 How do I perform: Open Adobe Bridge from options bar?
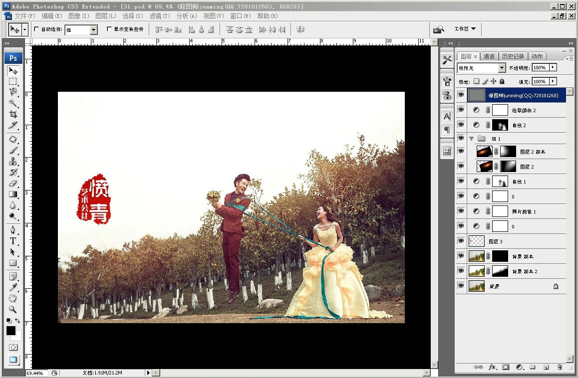[x=439, y=29]
